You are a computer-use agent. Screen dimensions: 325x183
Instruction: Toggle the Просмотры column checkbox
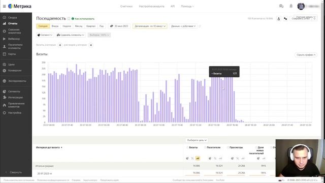coord(228,147)
